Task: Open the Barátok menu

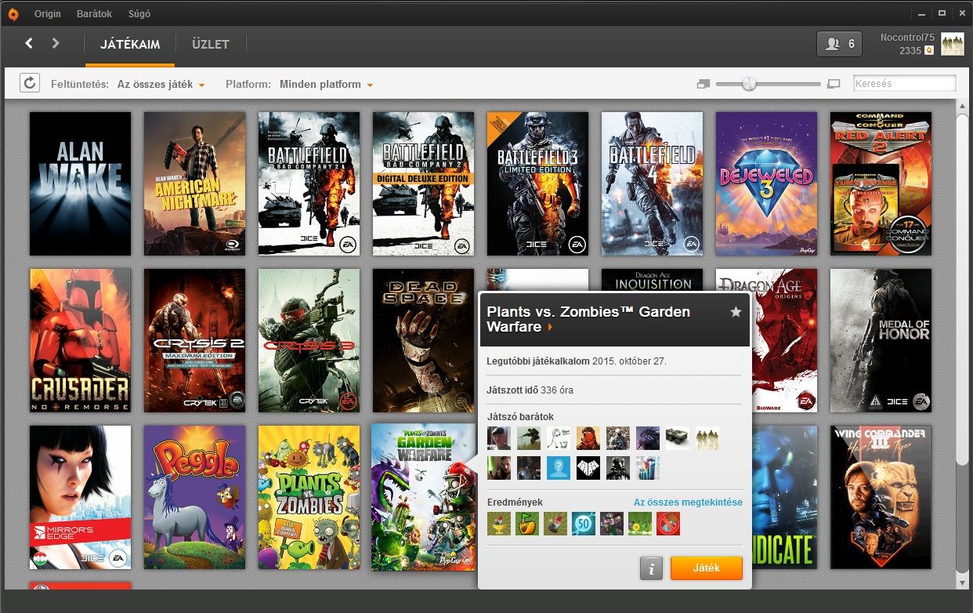Action: [93, 13]
